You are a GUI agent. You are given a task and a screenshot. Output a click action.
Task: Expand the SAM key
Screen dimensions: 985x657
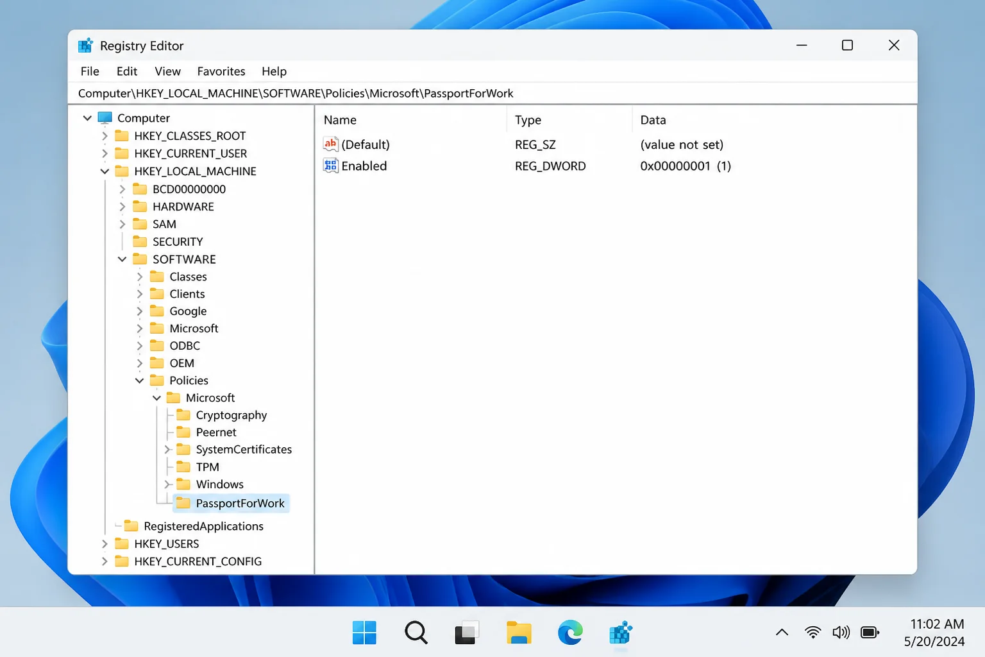[122, 224]
